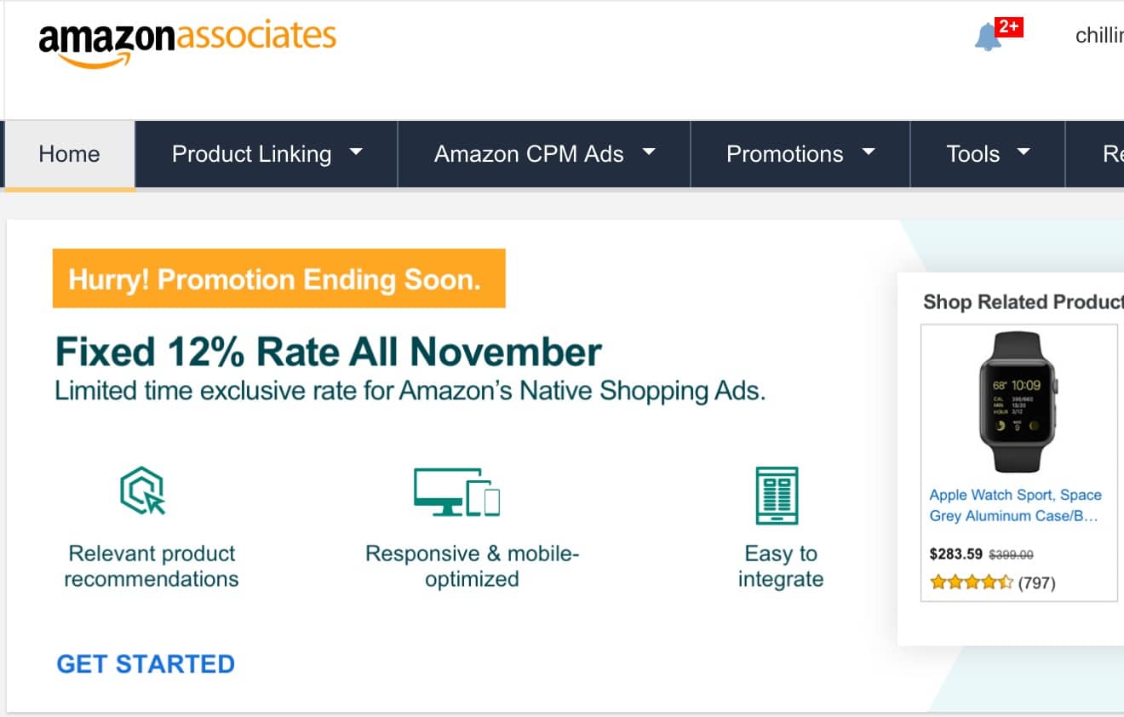Screen dimensions: 1124x717
Task: Expand the Tools dropdown arrow
Action: click(x=1024, y=153)
